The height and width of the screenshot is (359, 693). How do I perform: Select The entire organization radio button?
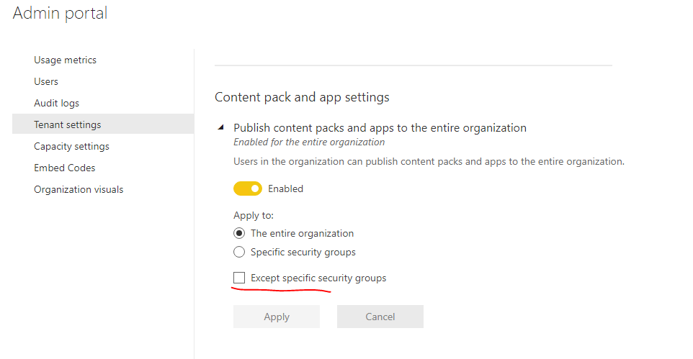click(239, 233)
